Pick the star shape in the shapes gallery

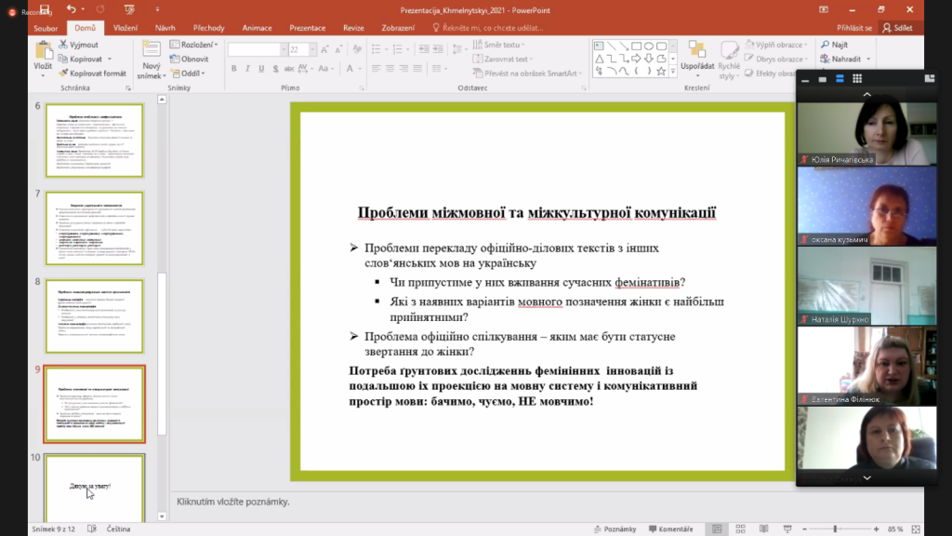click(661, 71)
